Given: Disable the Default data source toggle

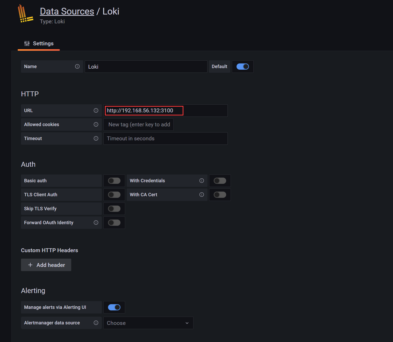Looking at the screenshot, I should pyautogui.click(x=242, y=67).
